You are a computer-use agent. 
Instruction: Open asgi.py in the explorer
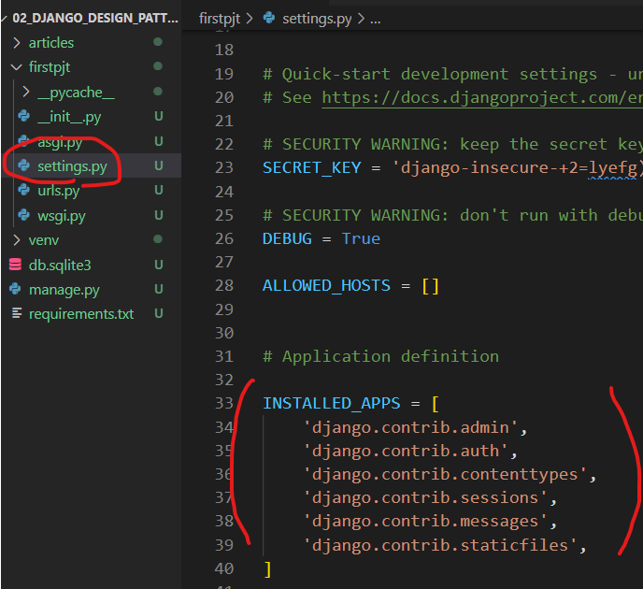[60, 142]
